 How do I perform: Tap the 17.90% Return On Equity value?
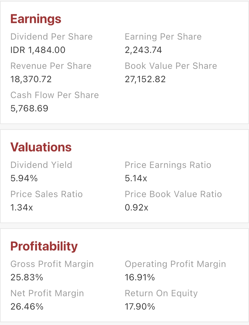[140, 306]
